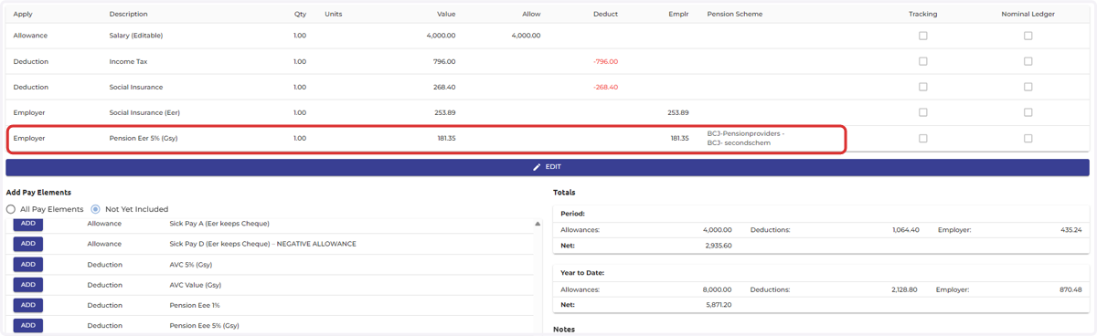Viewport: 1097px width, 336px height.
Task: Tick Nominal Ledger checkbox for Income Tax
Action: 1028,61
